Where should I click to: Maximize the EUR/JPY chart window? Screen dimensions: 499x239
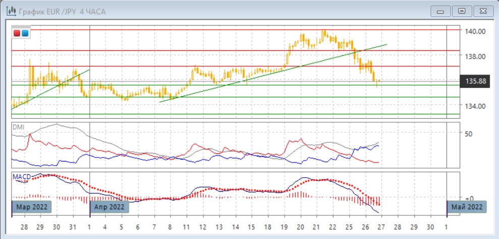[x=461, y=11]
